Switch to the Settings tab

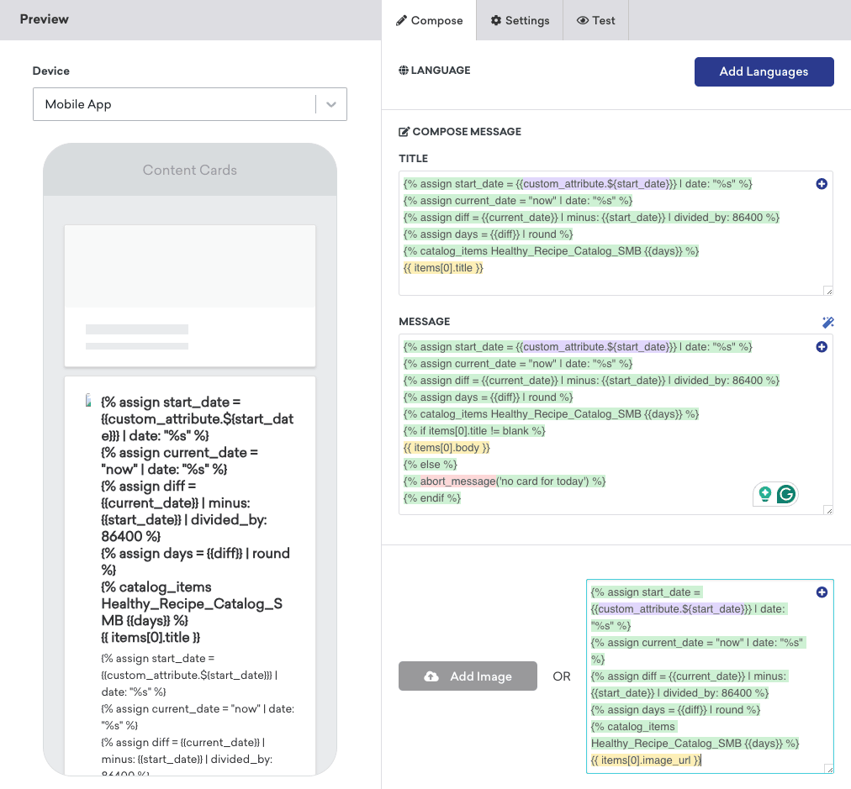[520, 21]
